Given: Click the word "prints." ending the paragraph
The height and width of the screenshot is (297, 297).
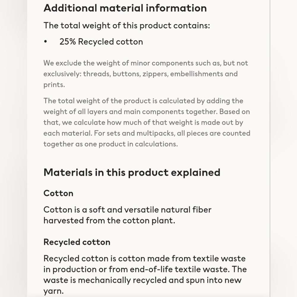Looking at the screenshot, I should coord(54,85).
